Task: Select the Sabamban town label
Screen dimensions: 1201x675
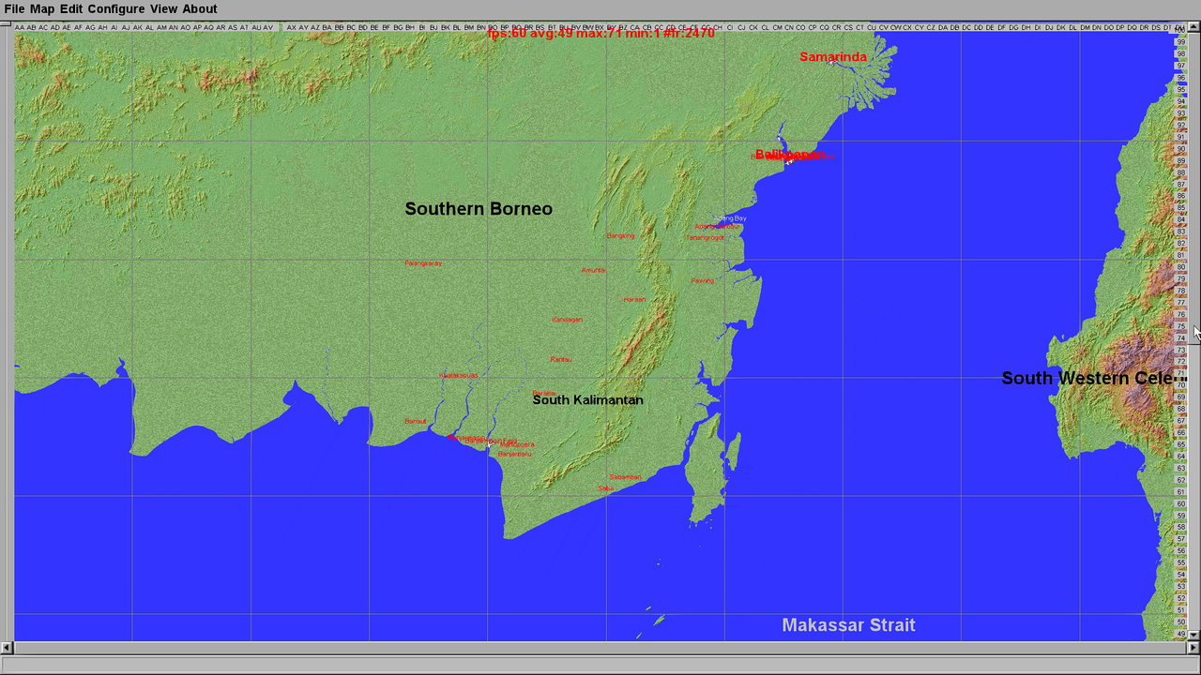Action: 626,477
